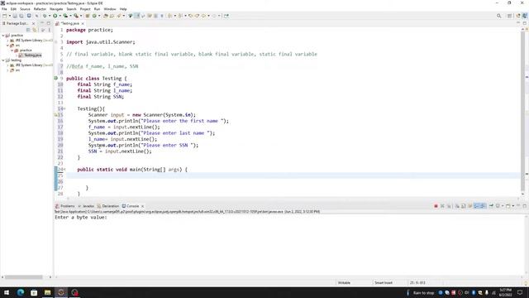Open the Project menu
The width and height of the screenshot is (529, 298).
tap(85, 9)
